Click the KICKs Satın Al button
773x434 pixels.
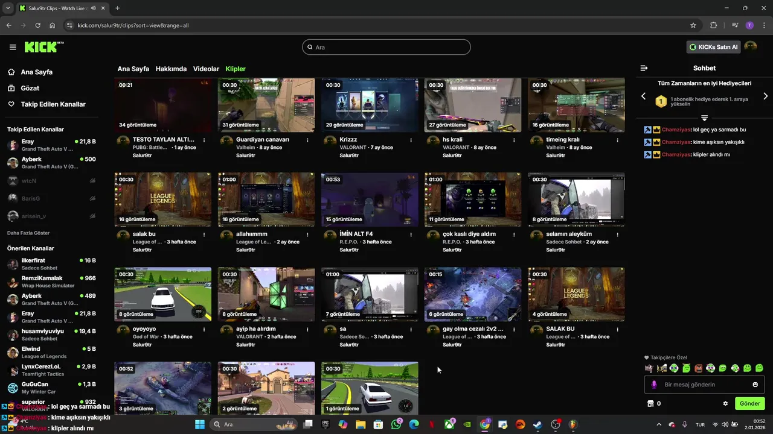[713, 47]
